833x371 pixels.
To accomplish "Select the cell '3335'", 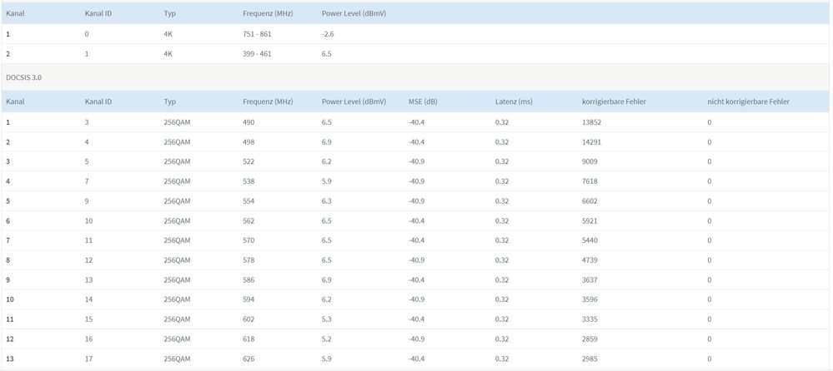I will tap(590, 319).
